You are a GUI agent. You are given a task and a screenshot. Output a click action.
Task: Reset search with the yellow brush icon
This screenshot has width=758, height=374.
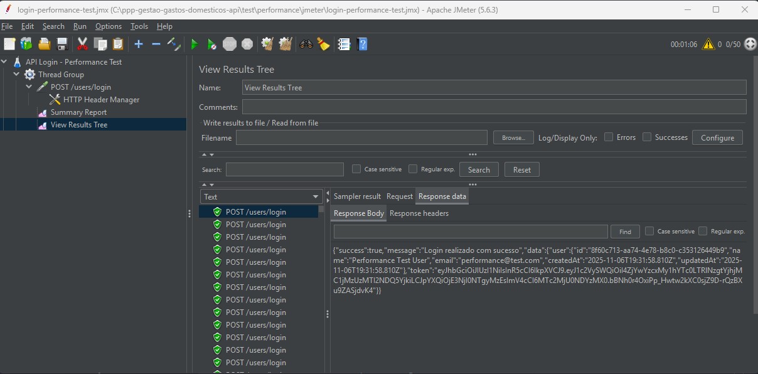(324, 44)
